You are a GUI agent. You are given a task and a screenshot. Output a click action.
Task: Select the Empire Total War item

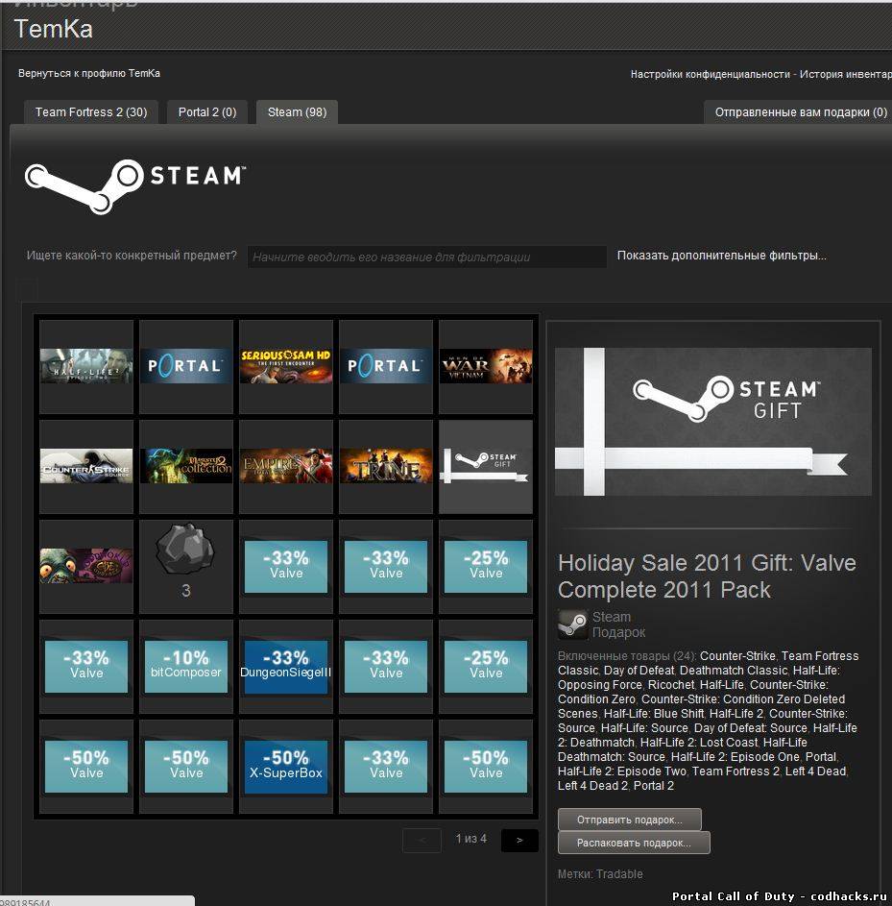(x=286, y=466)
